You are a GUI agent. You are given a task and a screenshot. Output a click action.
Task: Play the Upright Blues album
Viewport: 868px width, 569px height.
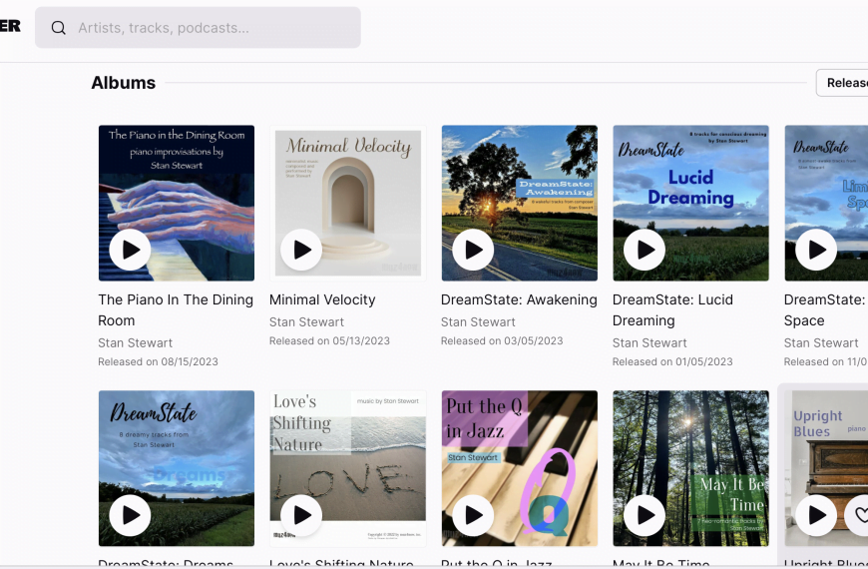[x=816, y=515]
